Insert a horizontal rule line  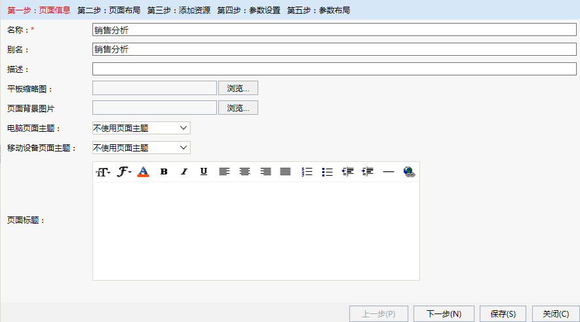[389, 172]
